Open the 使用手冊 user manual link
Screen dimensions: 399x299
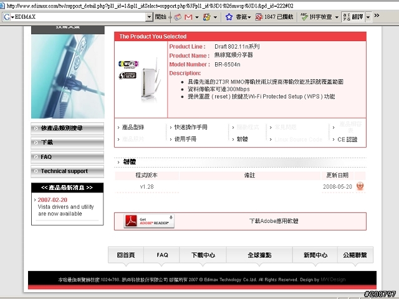(x=185, y=139)
